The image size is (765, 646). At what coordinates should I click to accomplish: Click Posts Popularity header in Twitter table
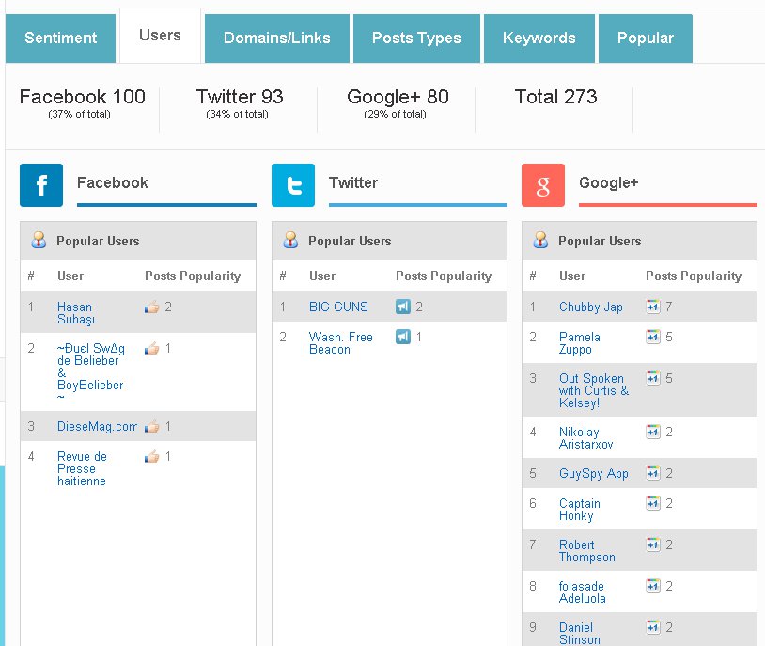(x=444, y=276)
